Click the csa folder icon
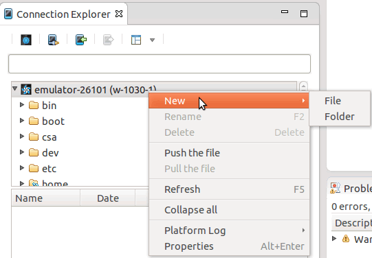 (x=34, y=137)
